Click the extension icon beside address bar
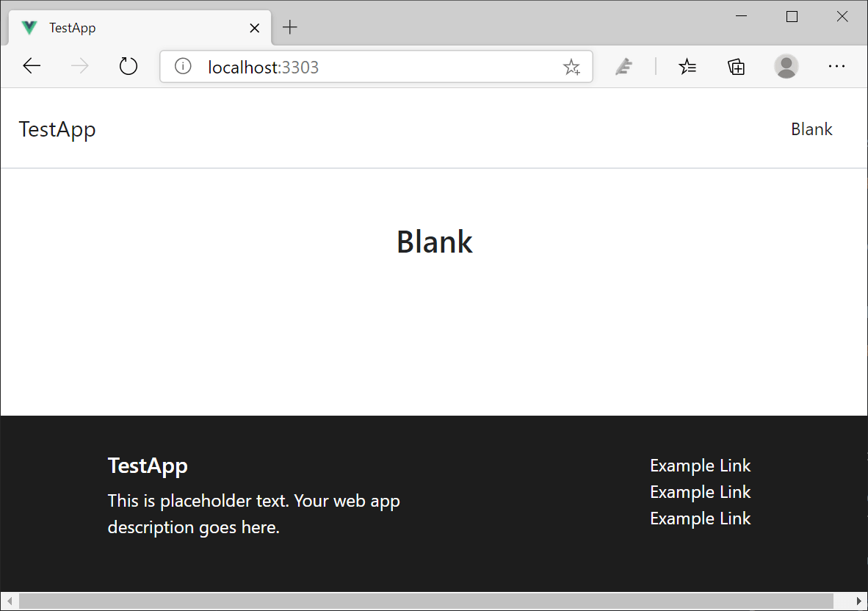This screenshot has height=611, width=868. [623, 67]
